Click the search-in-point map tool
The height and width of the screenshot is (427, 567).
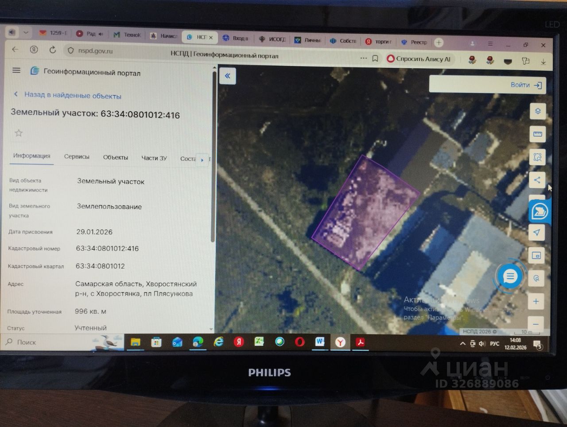pos(536,278)
